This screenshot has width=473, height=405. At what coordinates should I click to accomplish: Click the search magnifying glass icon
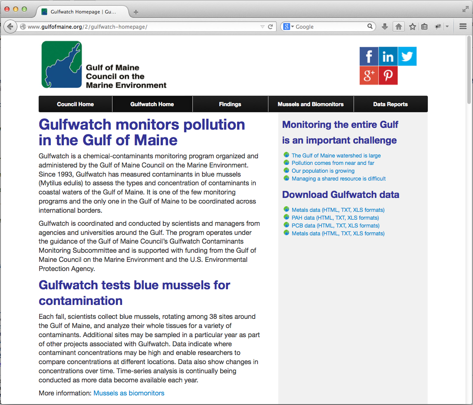coord(370,27)
